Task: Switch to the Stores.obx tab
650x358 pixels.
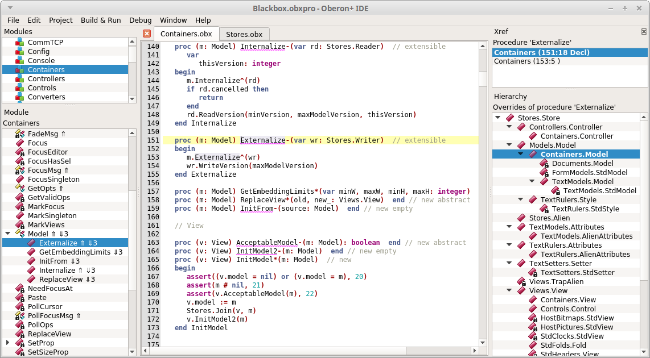Action: pos(244,34)
